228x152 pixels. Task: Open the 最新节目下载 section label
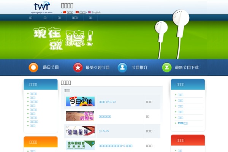(187, 68)
